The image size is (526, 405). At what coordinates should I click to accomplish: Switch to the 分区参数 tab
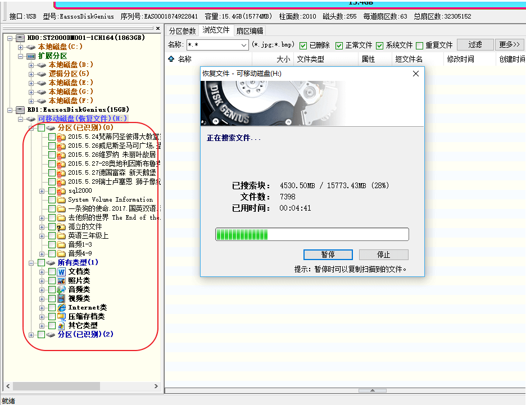[183, 31]
